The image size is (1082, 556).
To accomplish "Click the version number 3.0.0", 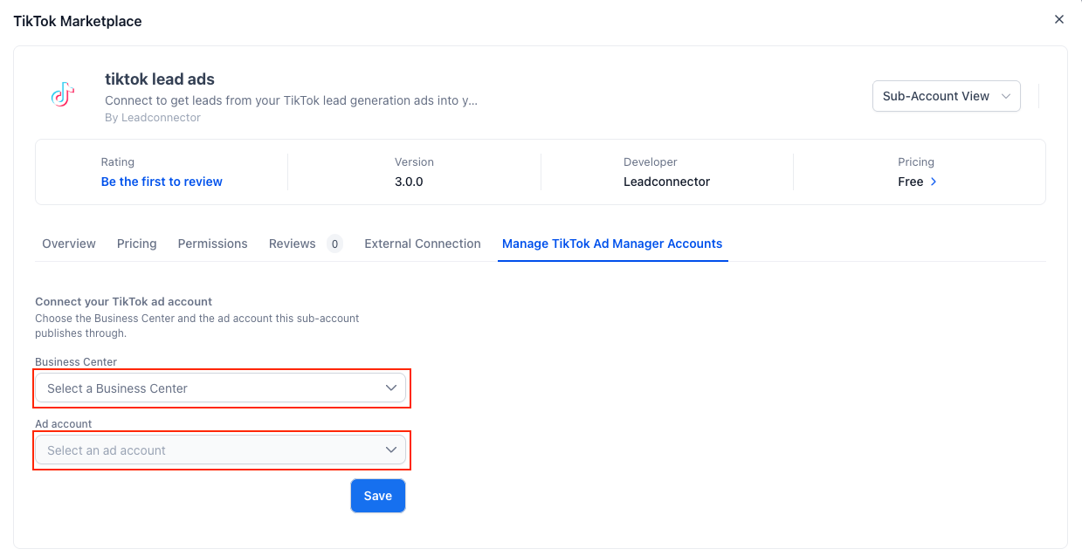I will 409,182.
